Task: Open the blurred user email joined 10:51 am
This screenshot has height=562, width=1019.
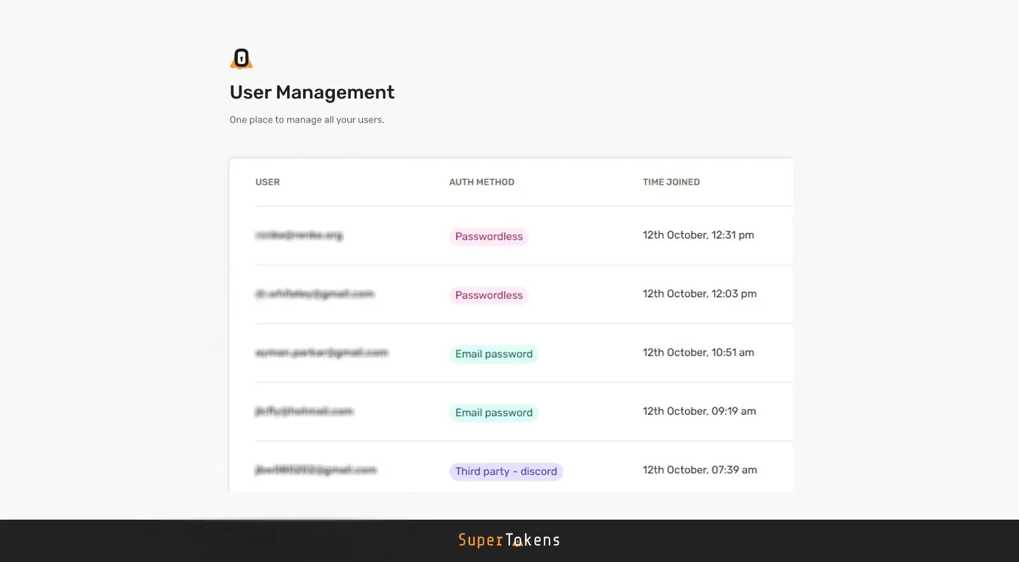Action: coord(322,353)
